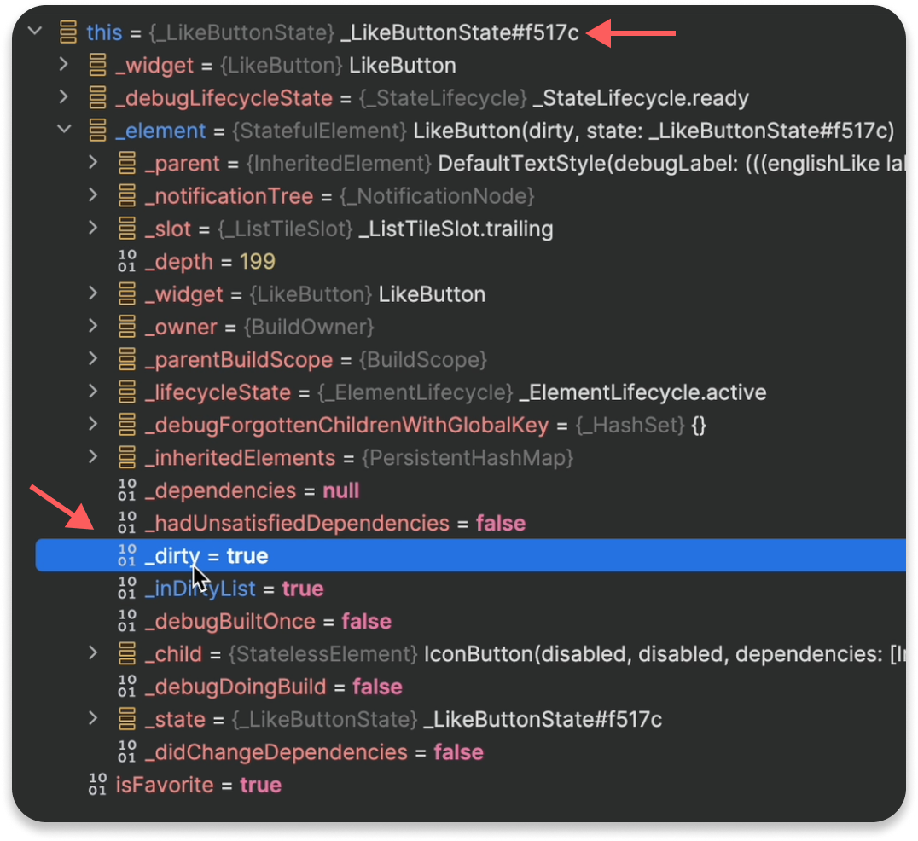Collapse the this variable node
This screenshot has width=918, height=841.
tap(34, 31)
